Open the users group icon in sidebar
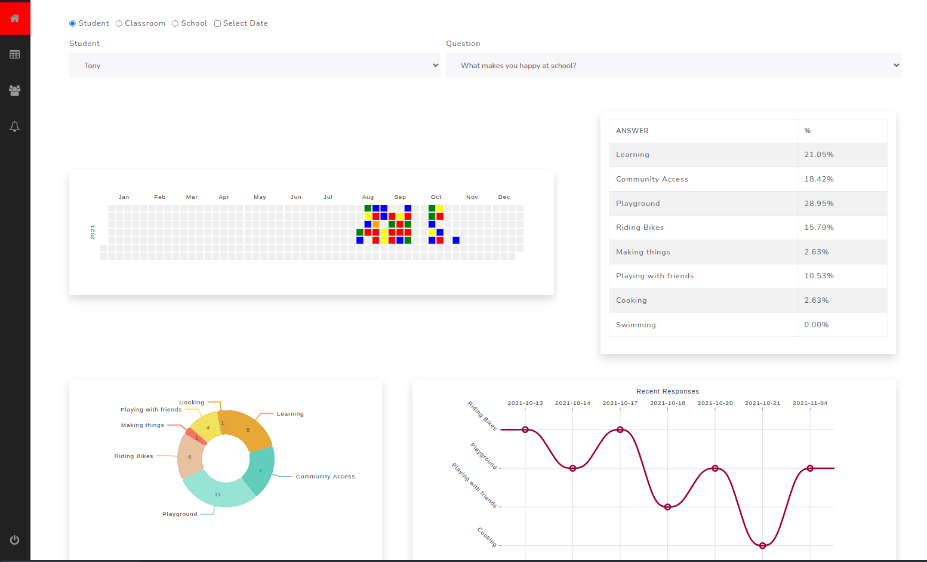This screenshot has width=927, height=562. pyautogui.click(x=15, y=90)
